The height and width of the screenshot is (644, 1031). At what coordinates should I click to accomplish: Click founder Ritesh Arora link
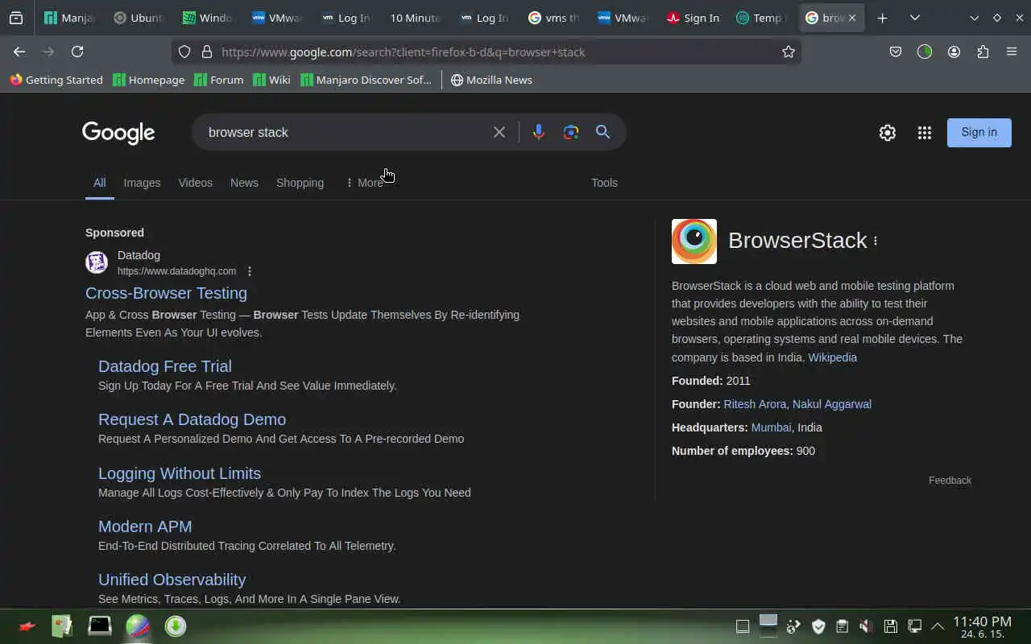click(755, 404)
